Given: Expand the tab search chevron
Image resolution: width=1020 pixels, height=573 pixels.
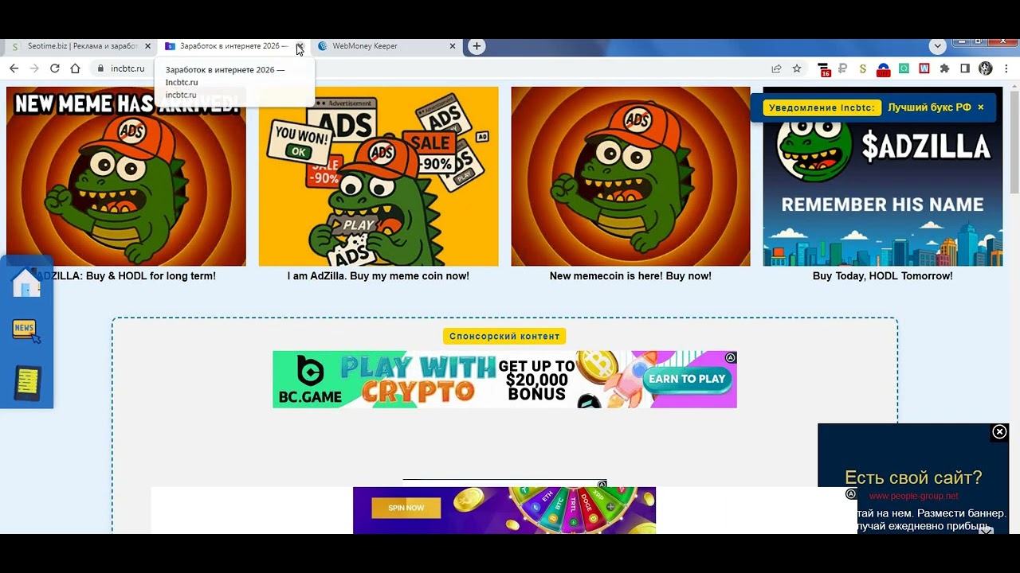Looking at the screenshot, I should click(x=938, y=46).
